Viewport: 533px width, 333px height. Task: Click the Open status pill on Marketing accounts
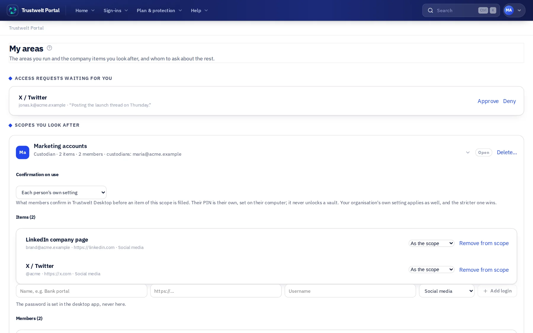click(x=484, y=152)
